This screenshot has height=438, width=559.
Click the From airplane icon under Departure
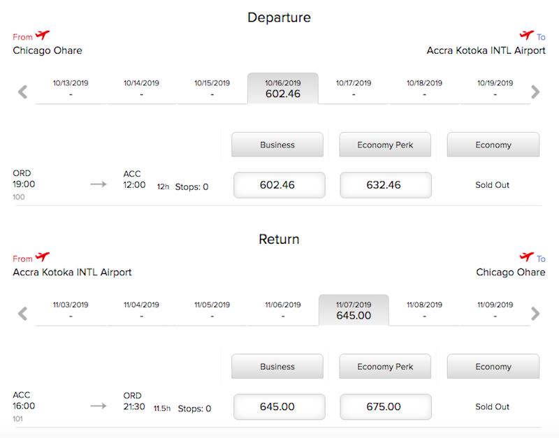click(x=42, y=34)
